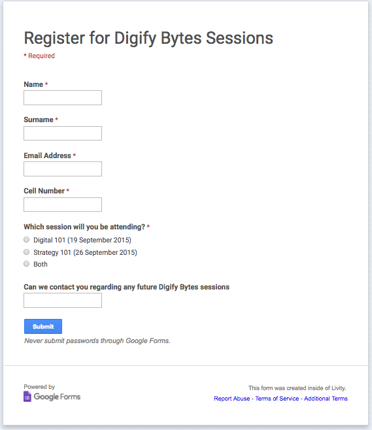372x430 pixels.
Task: Click the Google Forms logo text
Action: coord(57,397)
